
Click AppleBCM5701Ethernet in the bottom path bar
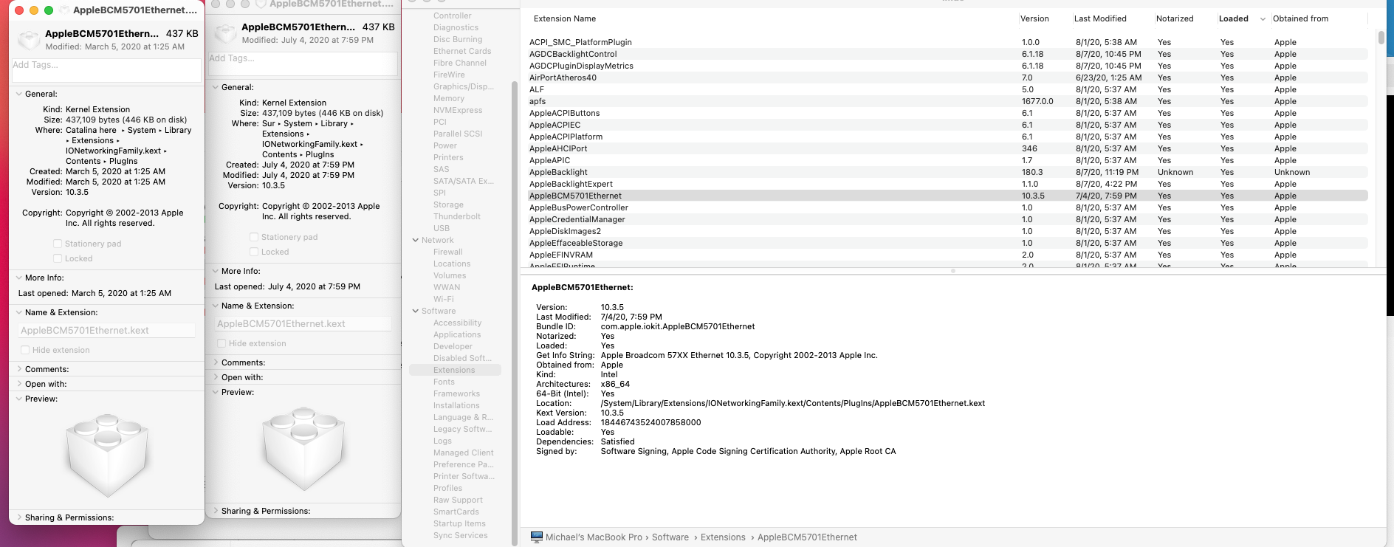[807, 537]
